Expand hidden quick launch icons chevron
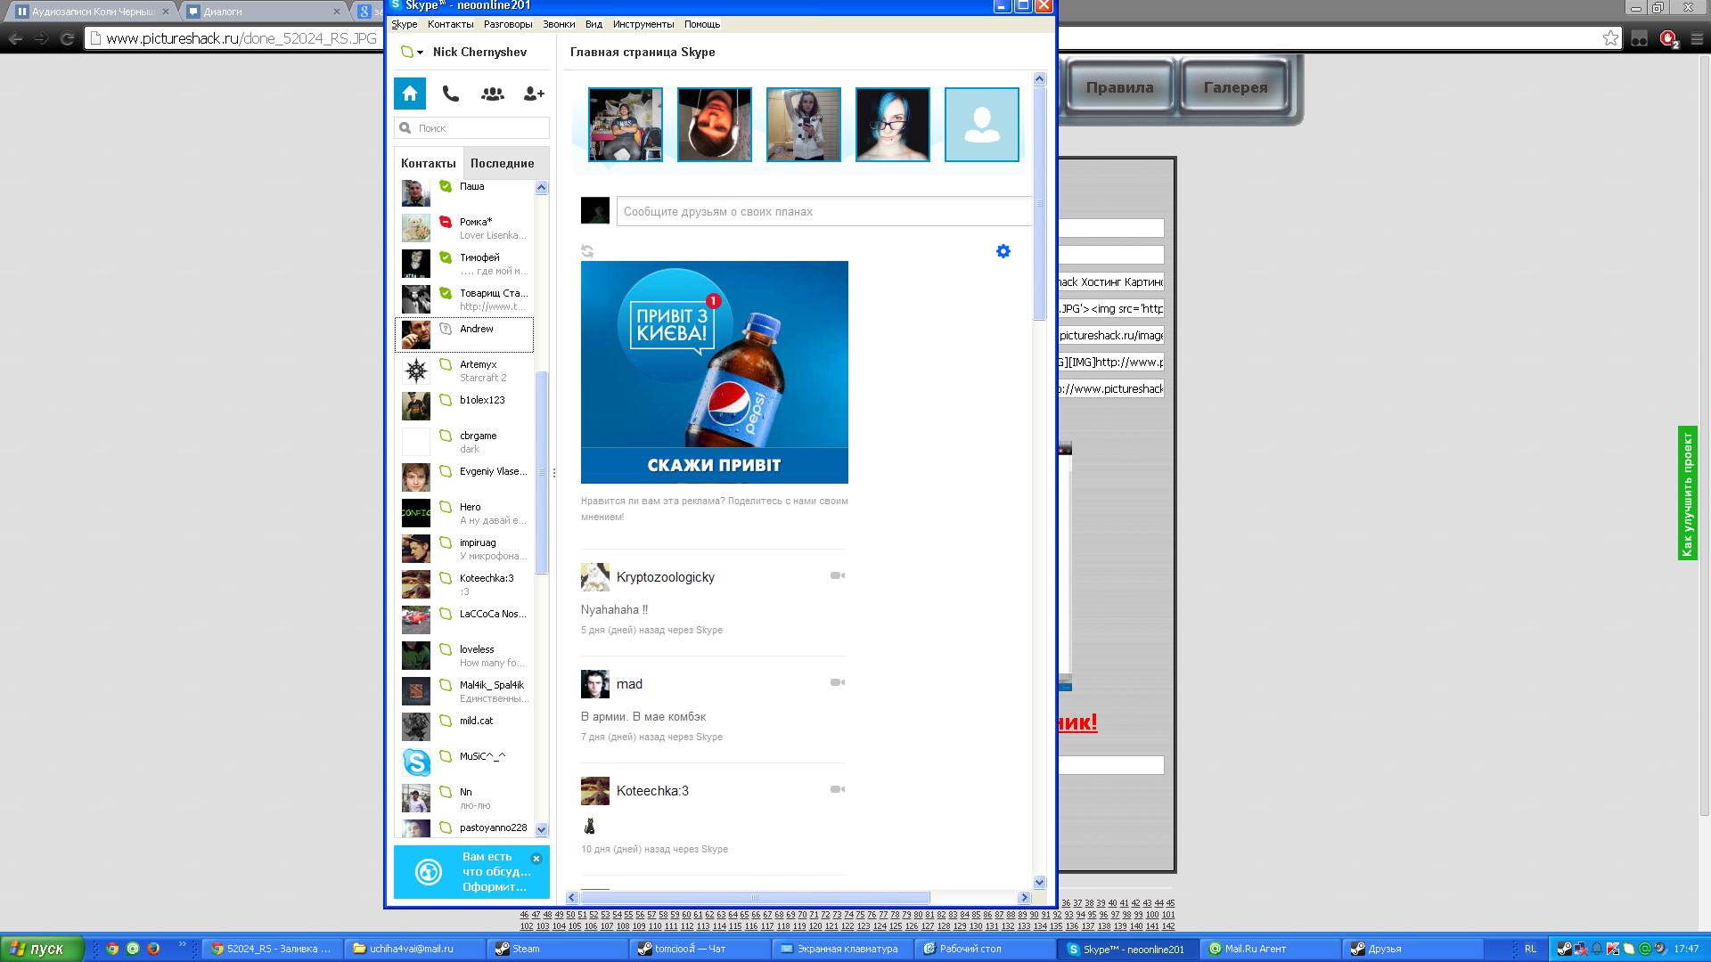The height and width of the screenshot is (962, 1711). (183, 945)
